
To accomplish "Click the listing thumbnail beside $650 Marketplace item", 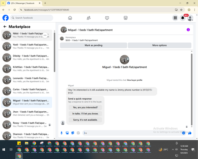I will pyautogui.click(x=62, y=39).
